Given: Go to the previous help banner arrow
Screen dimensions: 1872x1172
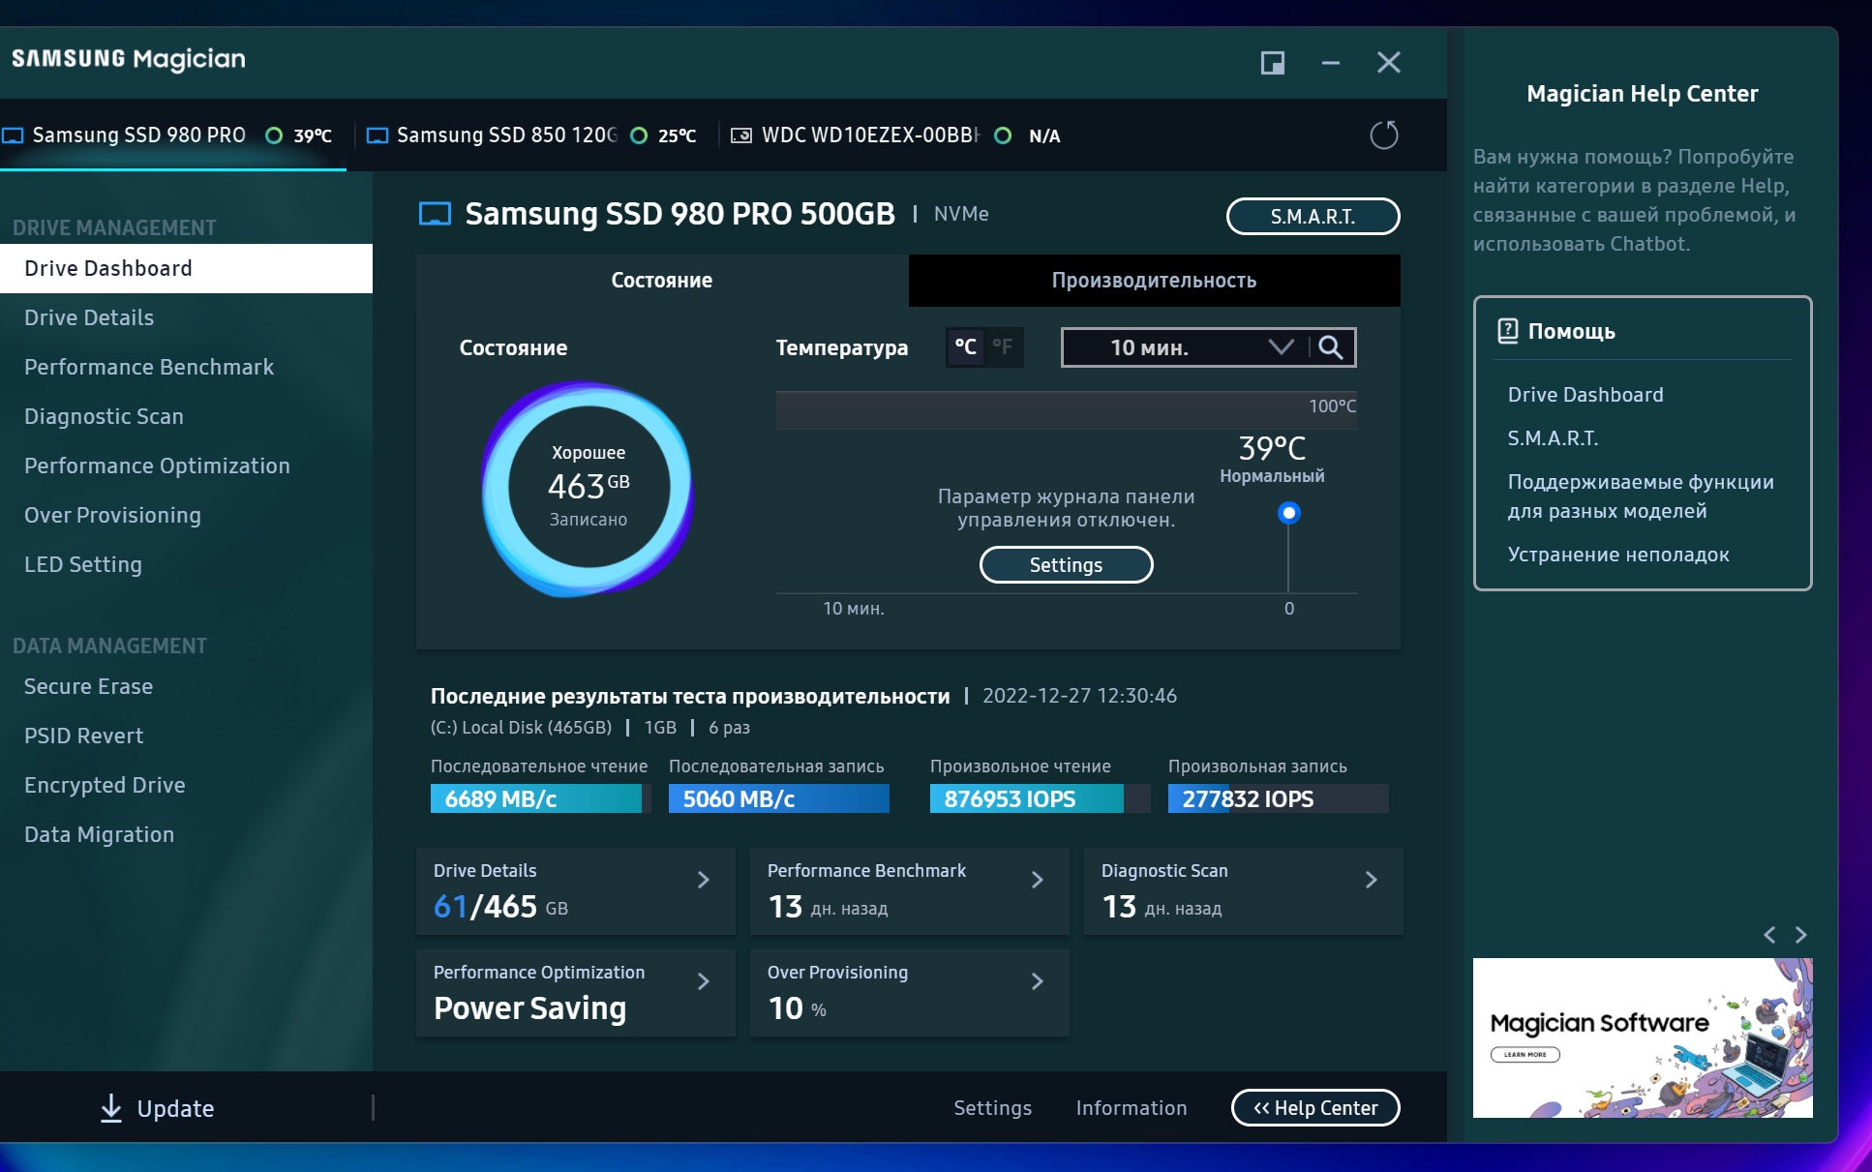Looking at the screenshot, I should 1769,935.
